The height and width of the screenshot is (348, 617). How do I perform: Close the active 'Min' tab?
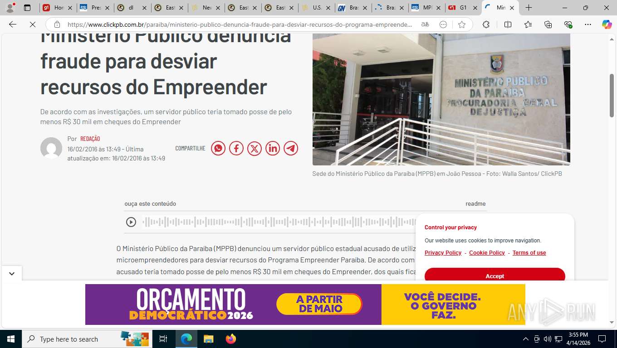[512, 8]
